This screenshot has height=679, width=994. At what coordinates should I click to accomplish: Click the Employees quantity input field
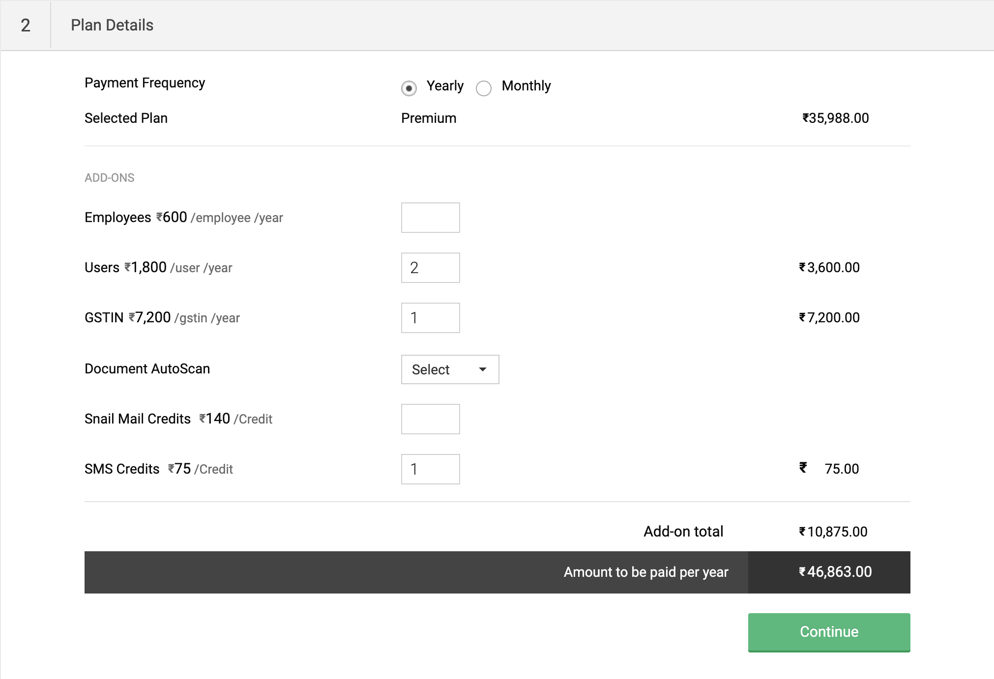click(431, 218)
